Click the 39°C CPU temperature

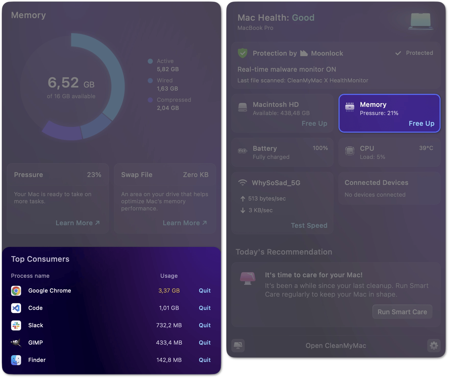pos(426,148)
